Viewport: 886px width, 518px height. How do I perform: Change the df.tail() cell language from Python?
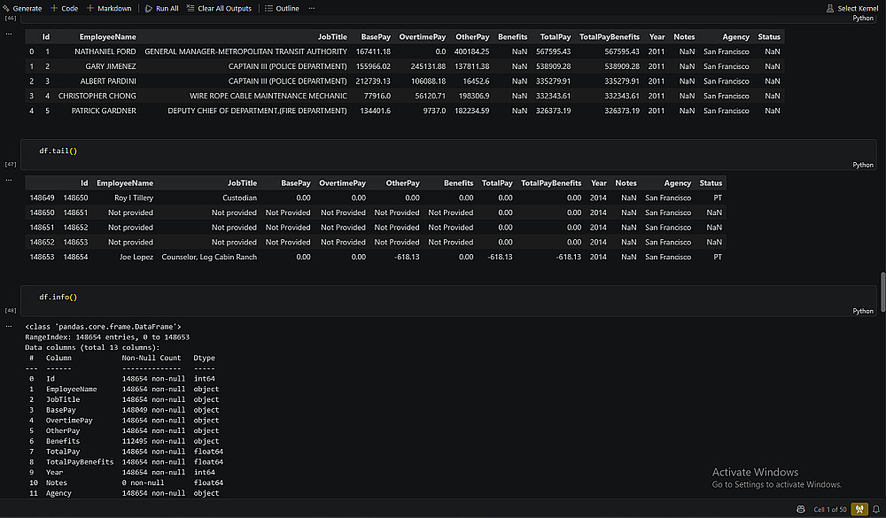click(x=862, y=165)
